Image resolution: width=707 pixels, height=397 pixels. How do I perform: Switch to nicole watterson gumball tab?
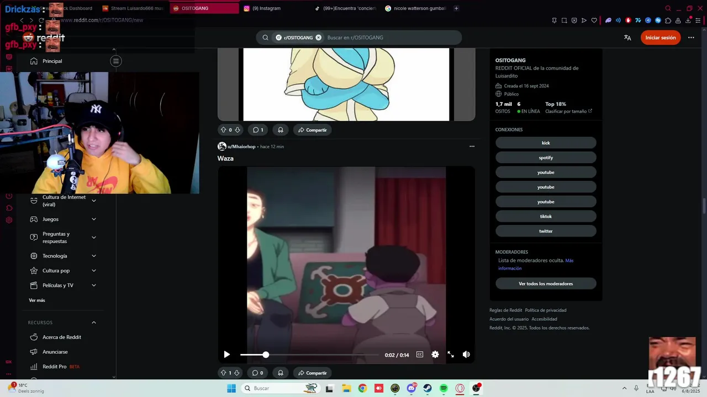pyautogui.click(x=415, y=8)
